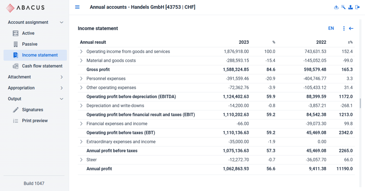
Task: Click the magic wand icon
Action: tap(343, 7)
